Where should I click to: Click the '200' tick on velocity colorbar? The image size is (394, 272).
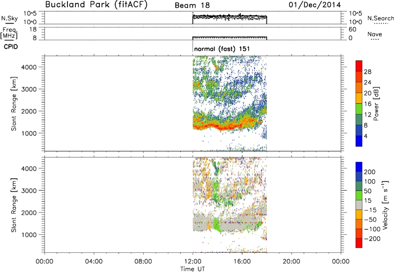tap(370, 172)
